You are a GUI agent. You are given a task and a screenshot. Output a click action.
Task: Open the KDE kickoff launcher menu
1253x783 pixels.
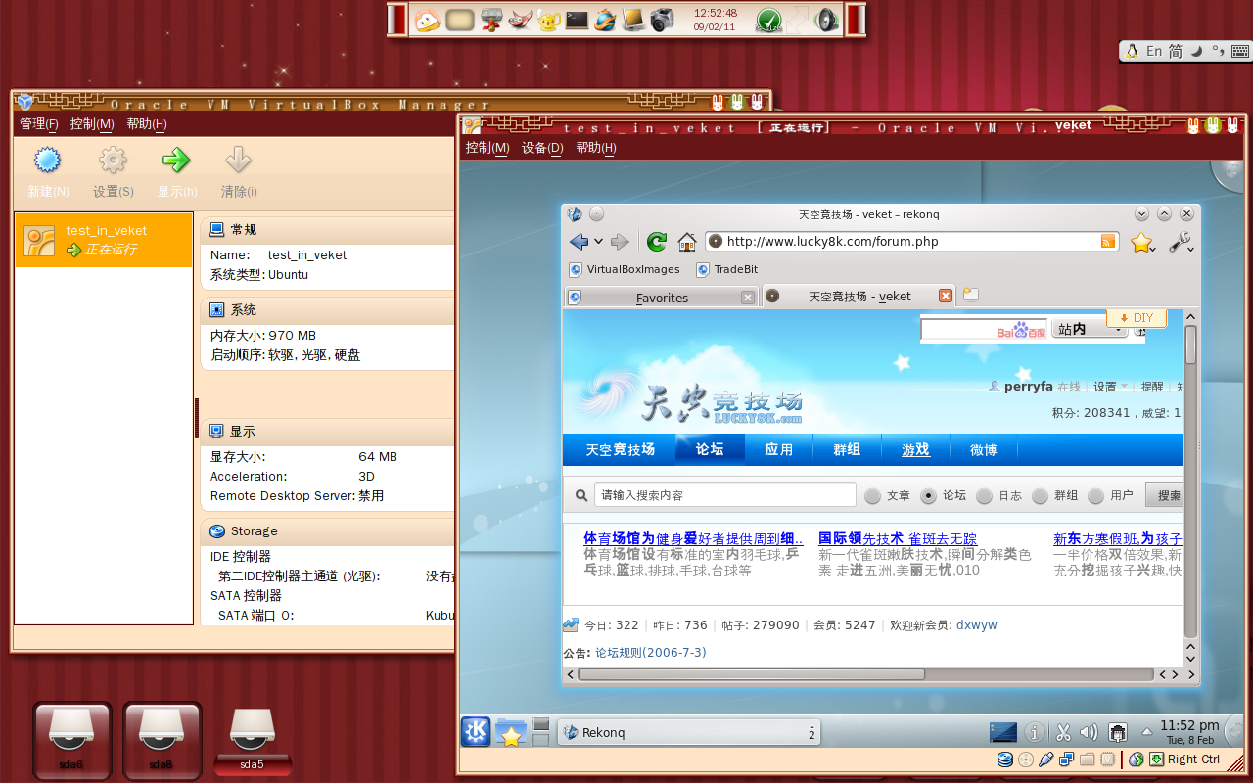[x=476, y=731]
